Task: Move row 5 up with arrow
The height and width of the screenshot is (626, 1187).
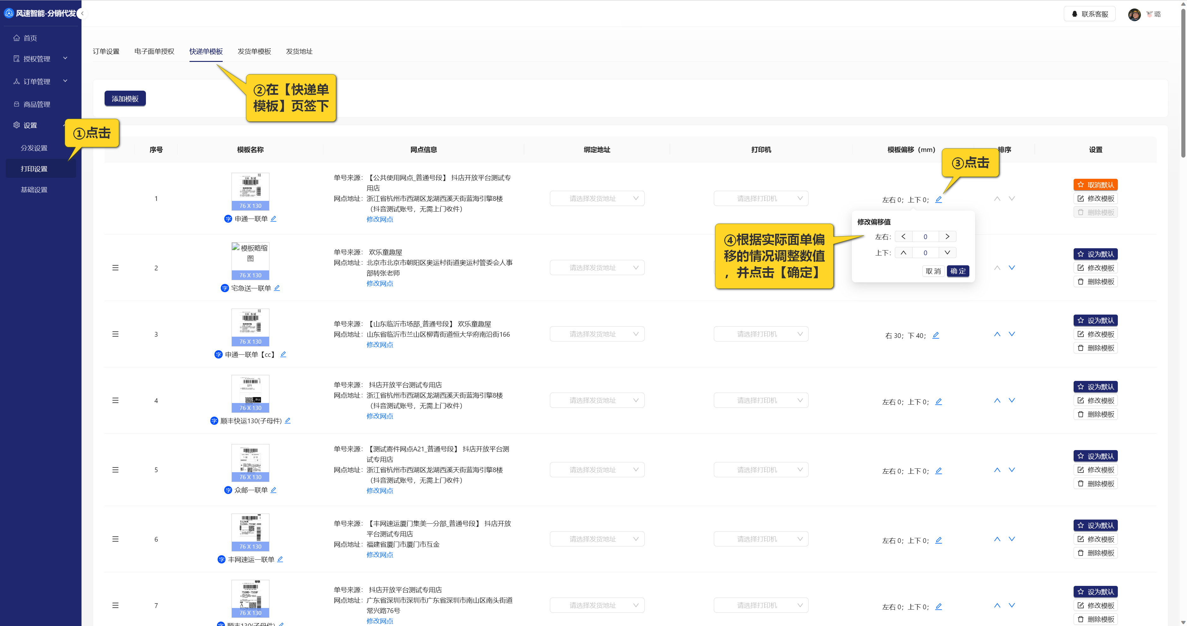Action: click(x=997, y=470)
